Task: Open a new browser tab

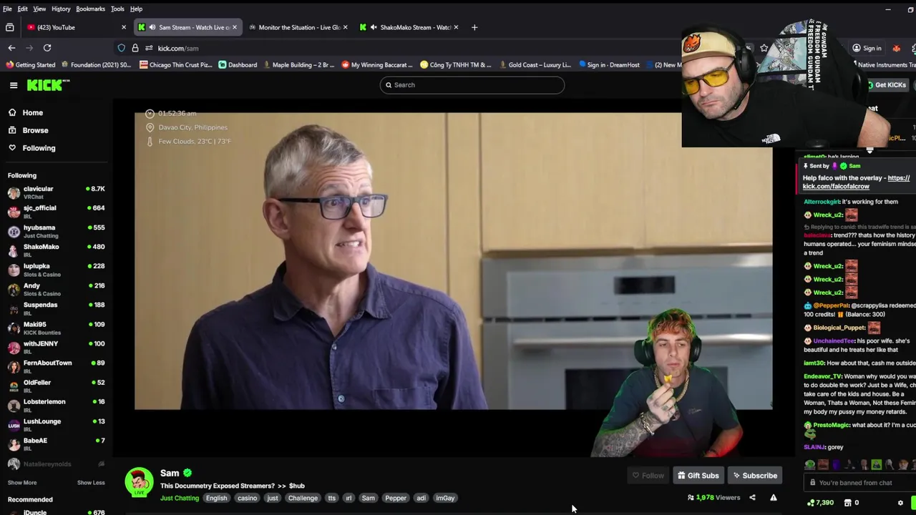Action: pyautogui.click(x=474, y=27)
